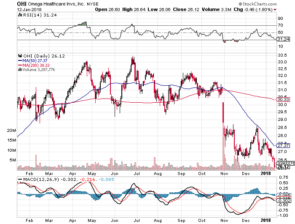Click the Volume 3.3M header value
This screenshot has width=295, height=224.
[x=216, y=9]
